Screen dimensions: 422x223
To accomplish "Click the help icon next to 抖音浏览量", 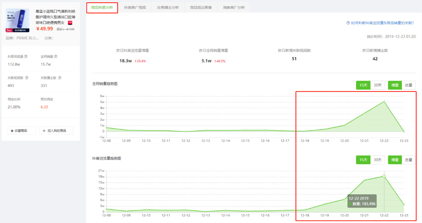I will pos(26,56).
